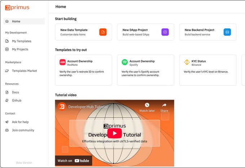Click the Home house icon in sidebar
Screen dimensions: 245x168
[x=7, y=21]
